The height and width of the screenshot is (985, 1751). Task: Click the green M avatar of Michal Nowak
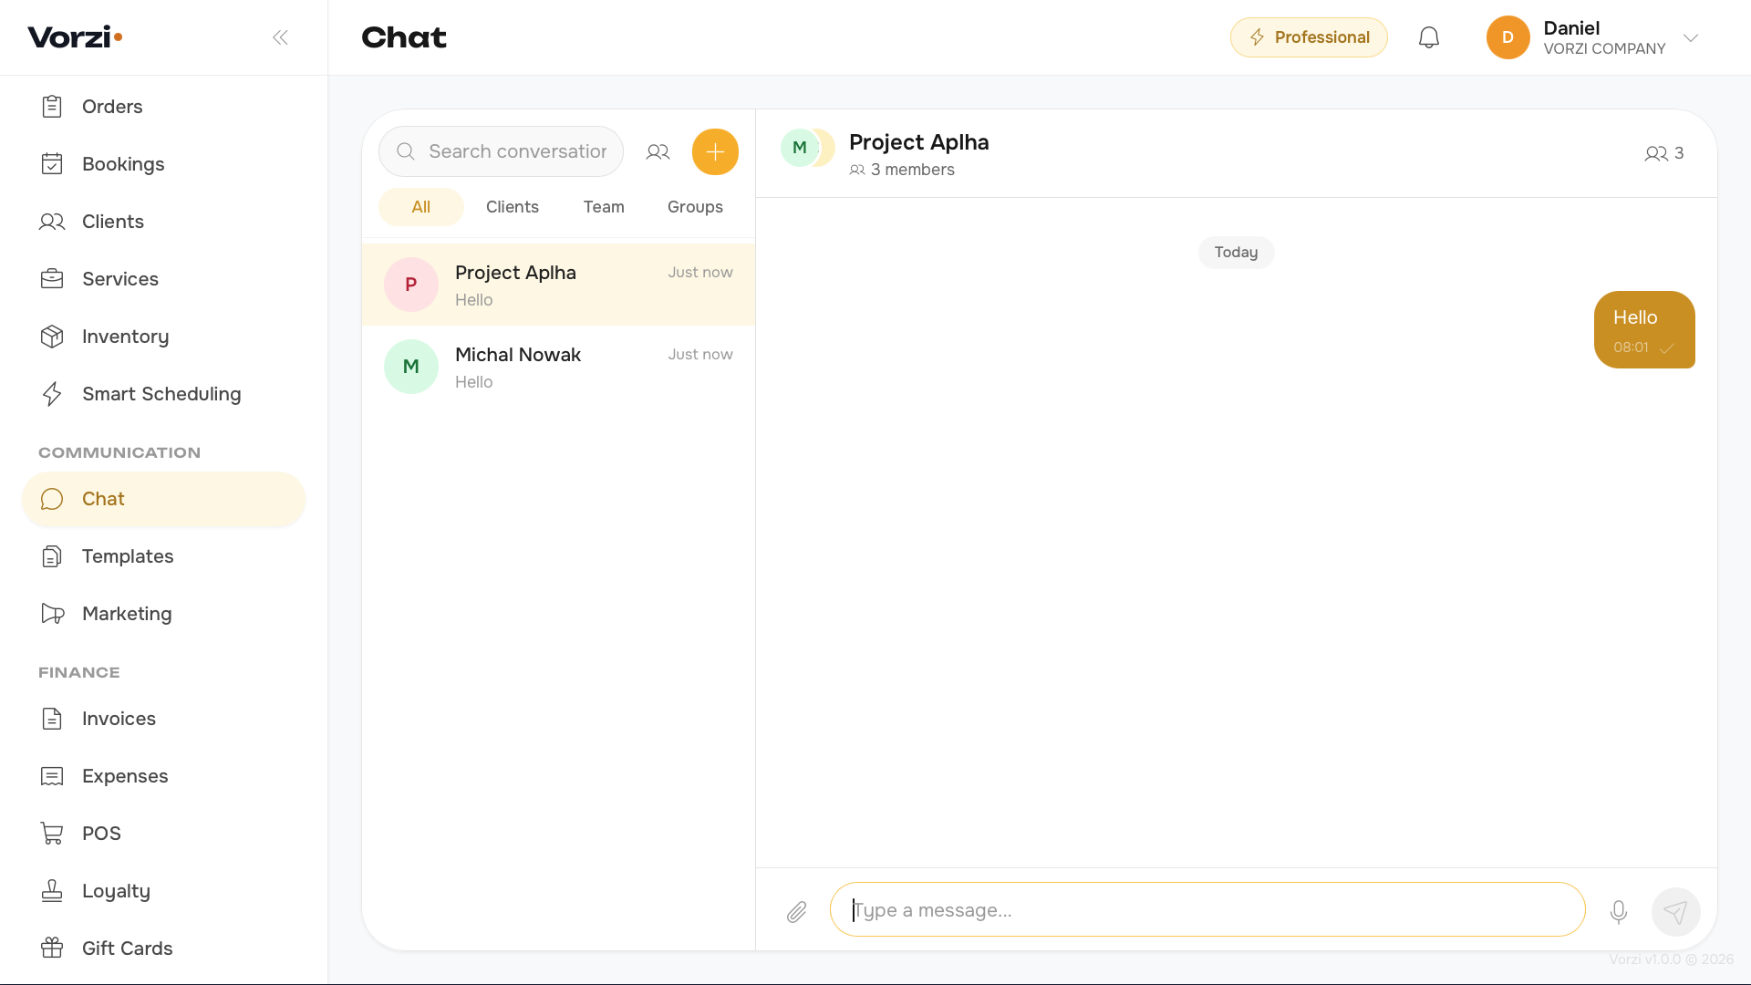411,367
